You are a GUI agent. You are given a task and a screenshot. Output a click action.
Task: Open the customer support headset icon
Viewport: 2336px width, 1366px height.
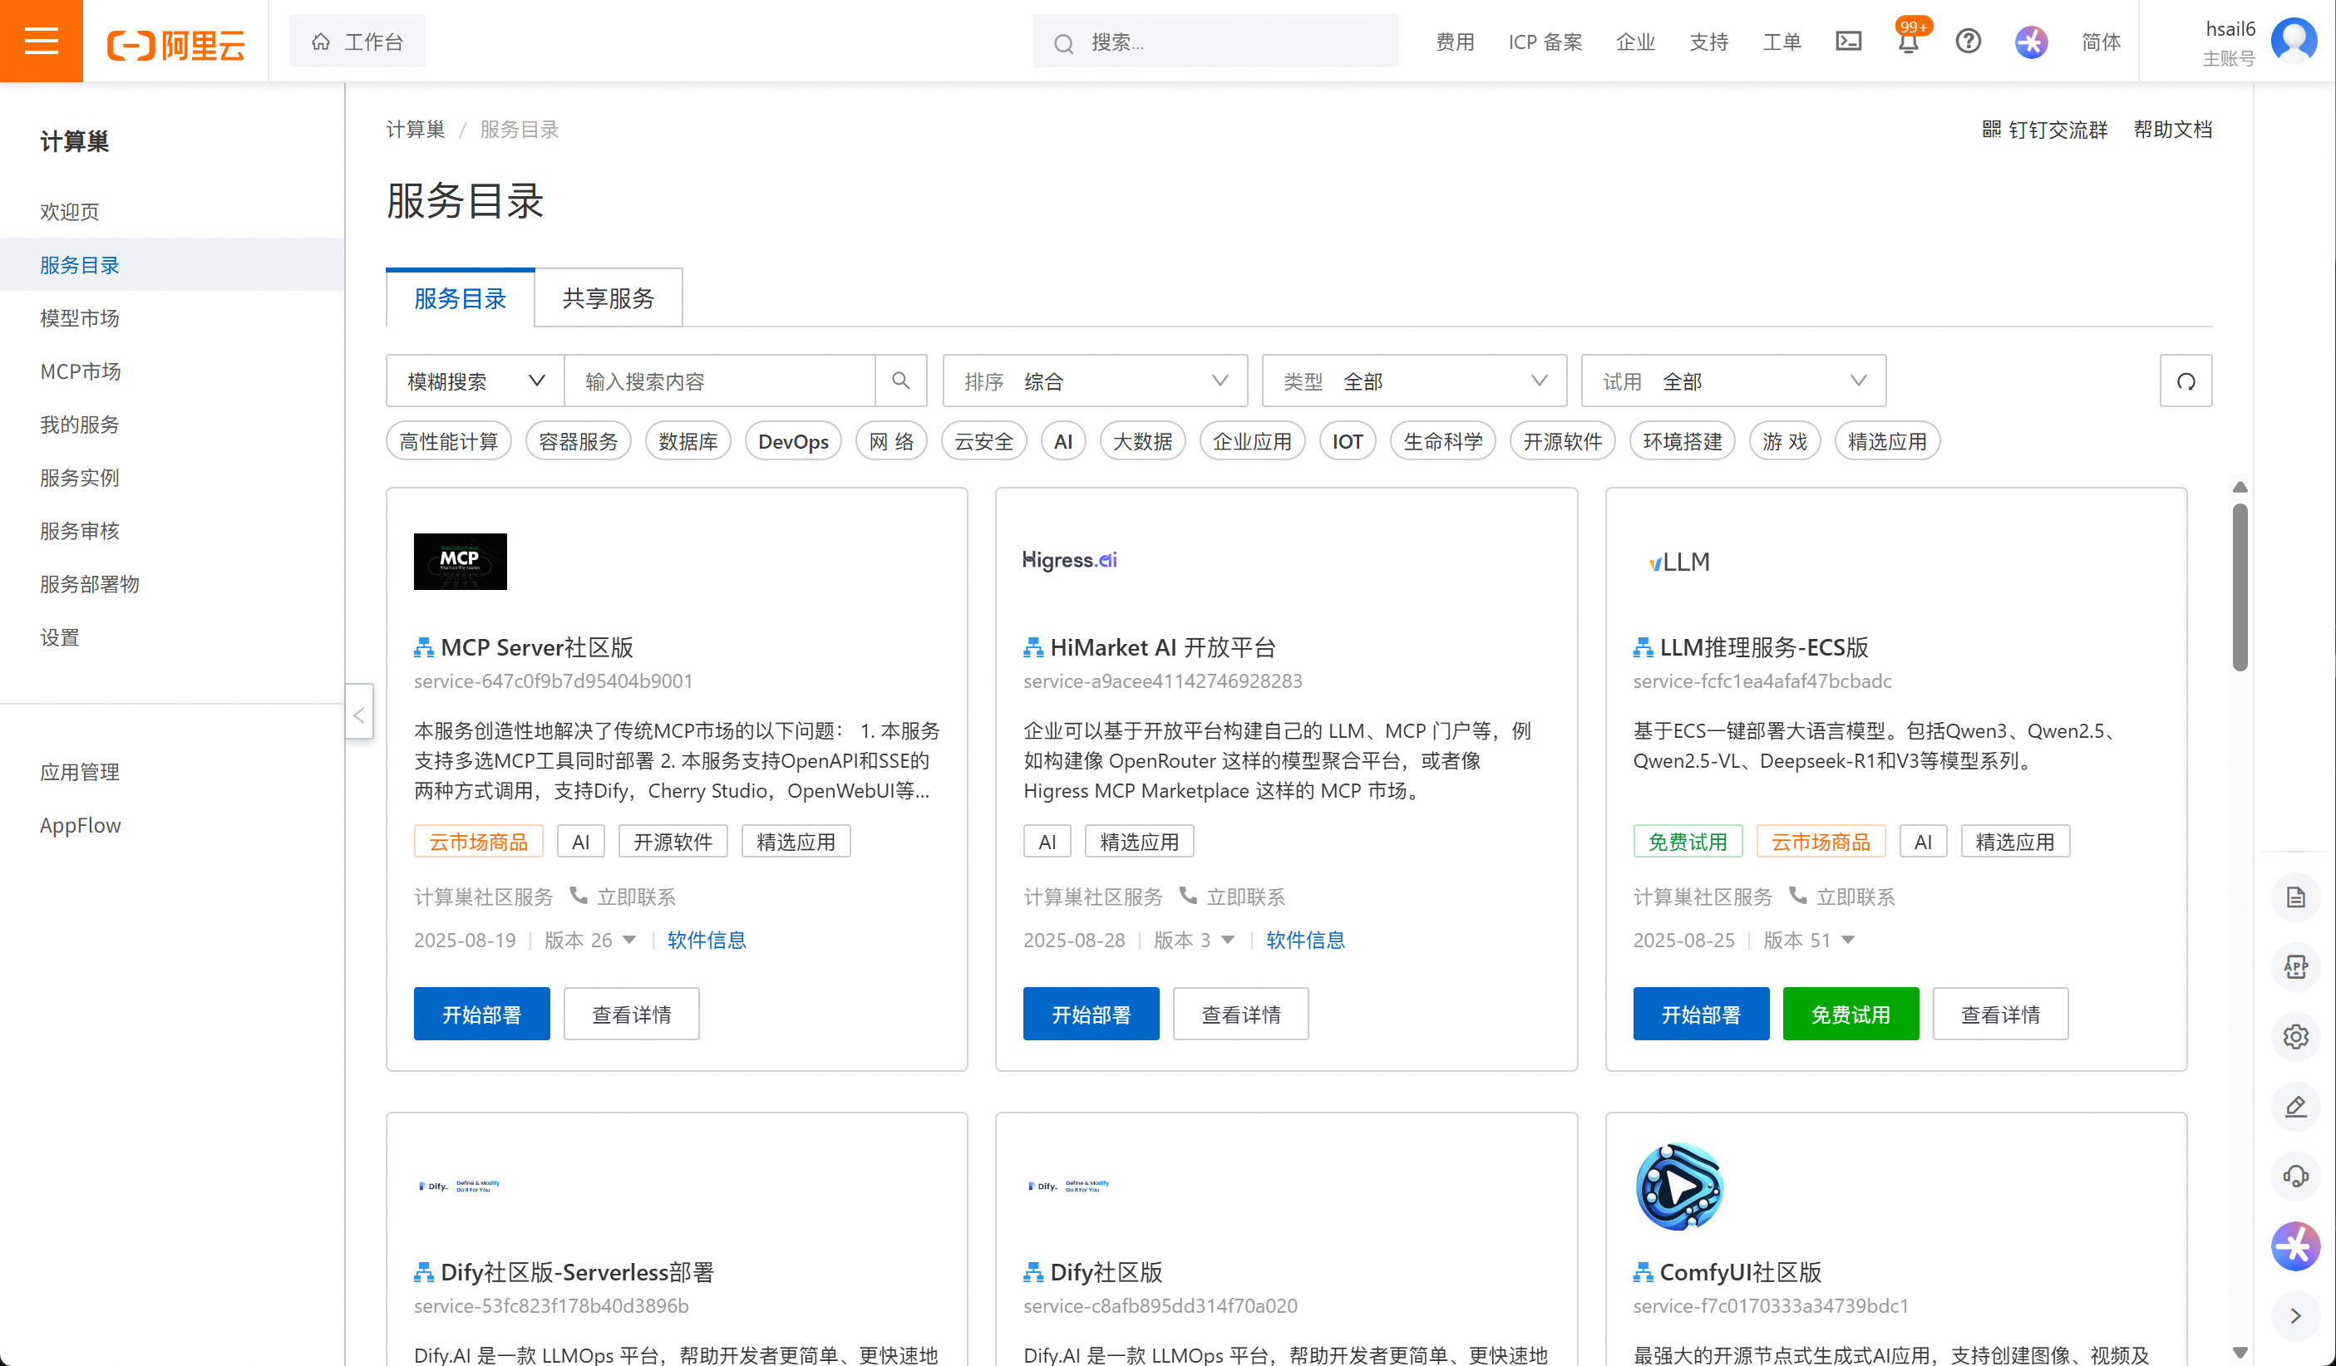pyautogui.click(x=2295, y=1176)
